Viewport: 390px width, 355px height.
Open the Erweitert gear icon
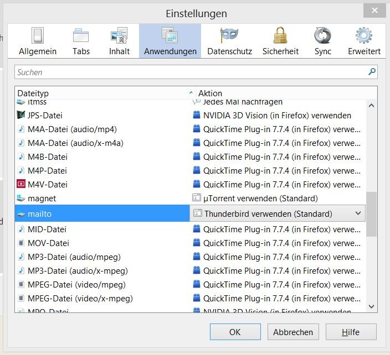[x=364, y=36]
